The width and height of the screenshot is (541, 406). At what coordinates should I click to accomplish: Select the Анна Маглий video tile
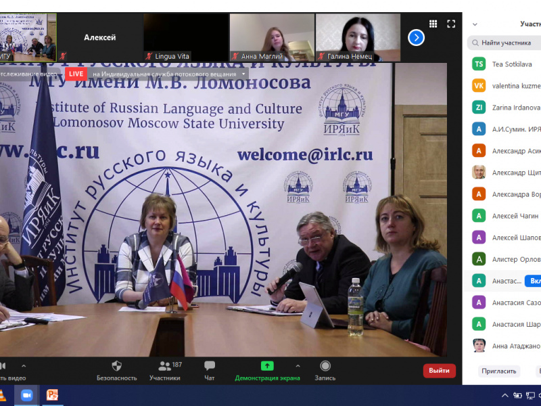tap(272, 37)
